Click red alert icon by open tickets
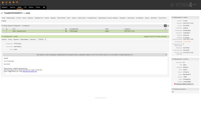 175,84
